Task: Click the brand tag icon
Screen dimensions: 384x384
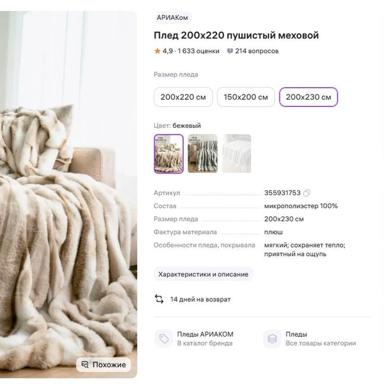Action: 164,339
